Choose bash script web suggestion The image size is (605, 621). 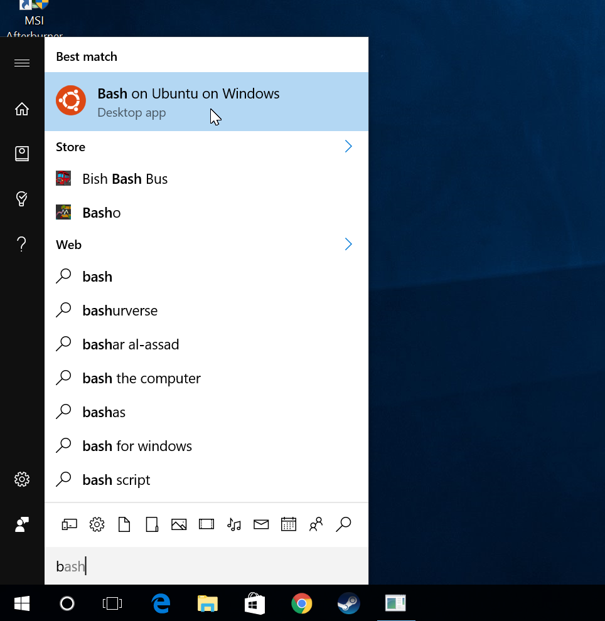coord(206,480)
